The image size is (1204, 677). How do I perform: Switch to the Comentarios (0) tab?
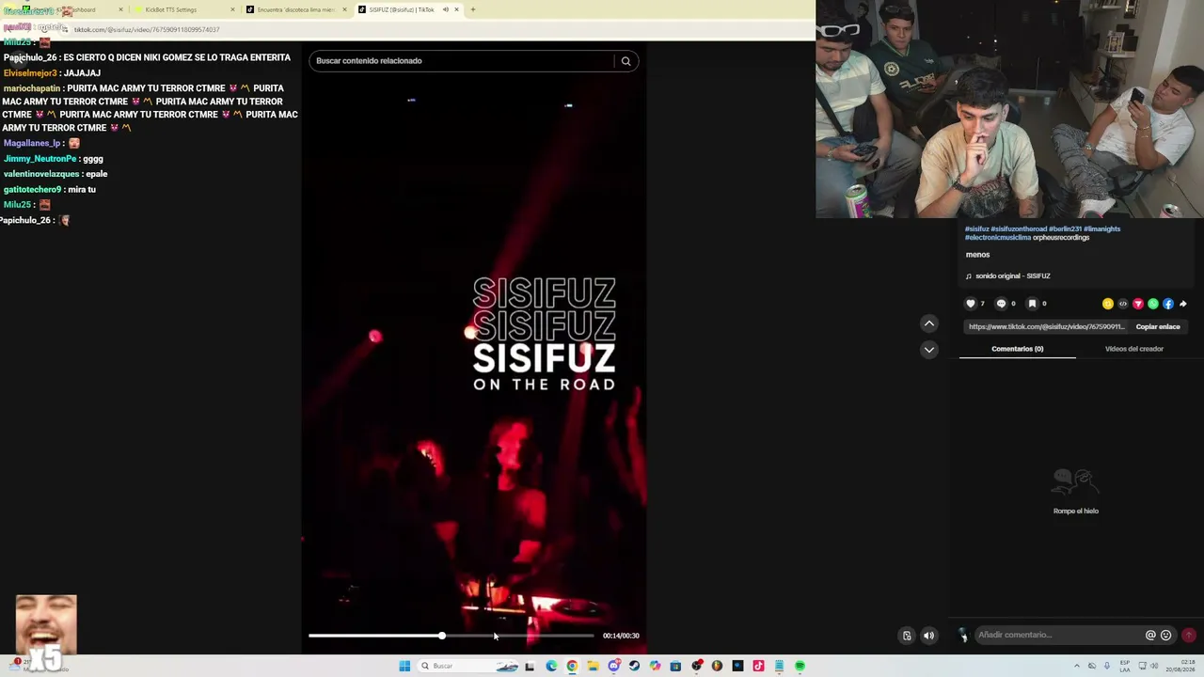[x=1017, y=349]
